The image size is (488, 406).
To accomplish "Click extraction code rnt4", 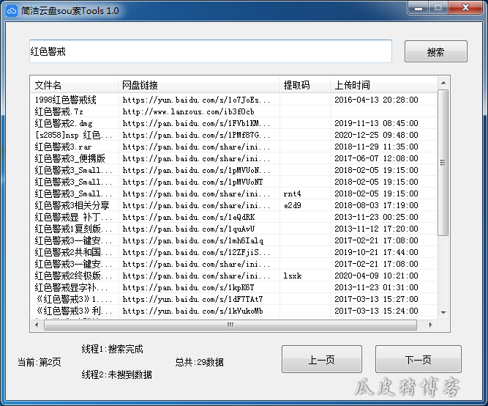I will tap(292, 193).
